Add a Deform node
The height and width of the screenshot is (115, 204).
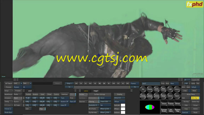[x=170, y=96]
